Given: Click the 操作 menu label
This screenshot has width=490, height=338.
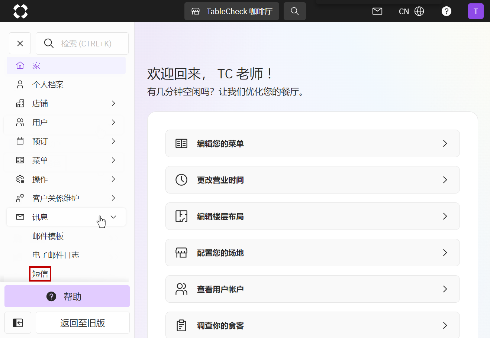Looking at the screenshot, I should 40,179.
